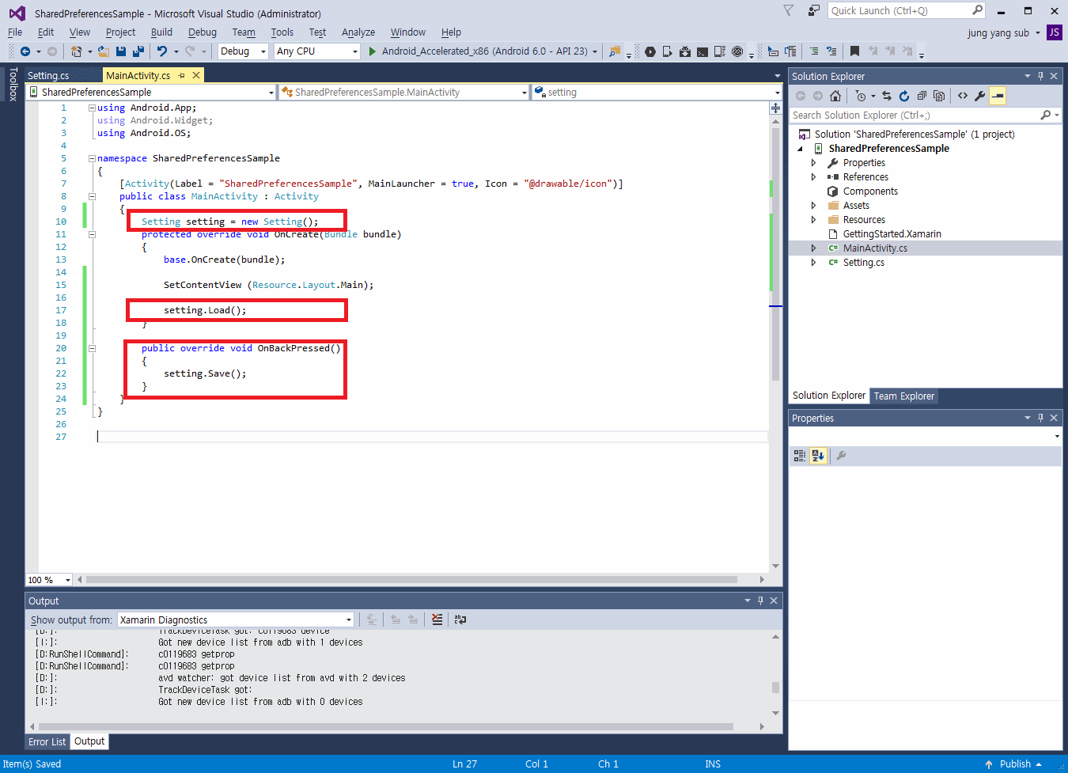Open the Build menu
This screenshot has height=773, width=1068.
tap(161, 32)
